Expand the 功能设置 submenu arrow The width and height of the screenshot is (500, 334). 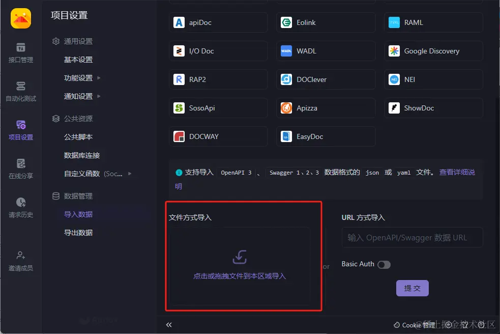pyautogui.click(x=99, y=78)
